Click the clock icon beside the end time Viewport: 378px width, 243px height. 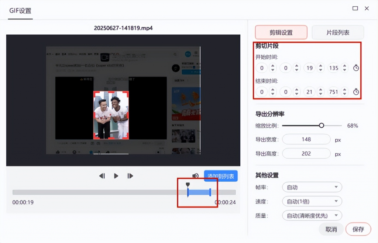[x=357, y=92]
